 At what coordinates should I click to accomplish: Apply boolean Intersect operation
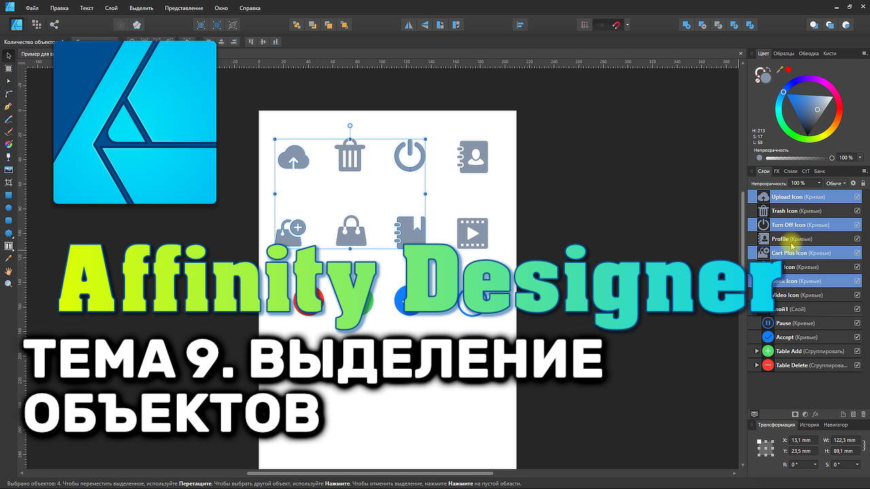click(719, 25)
